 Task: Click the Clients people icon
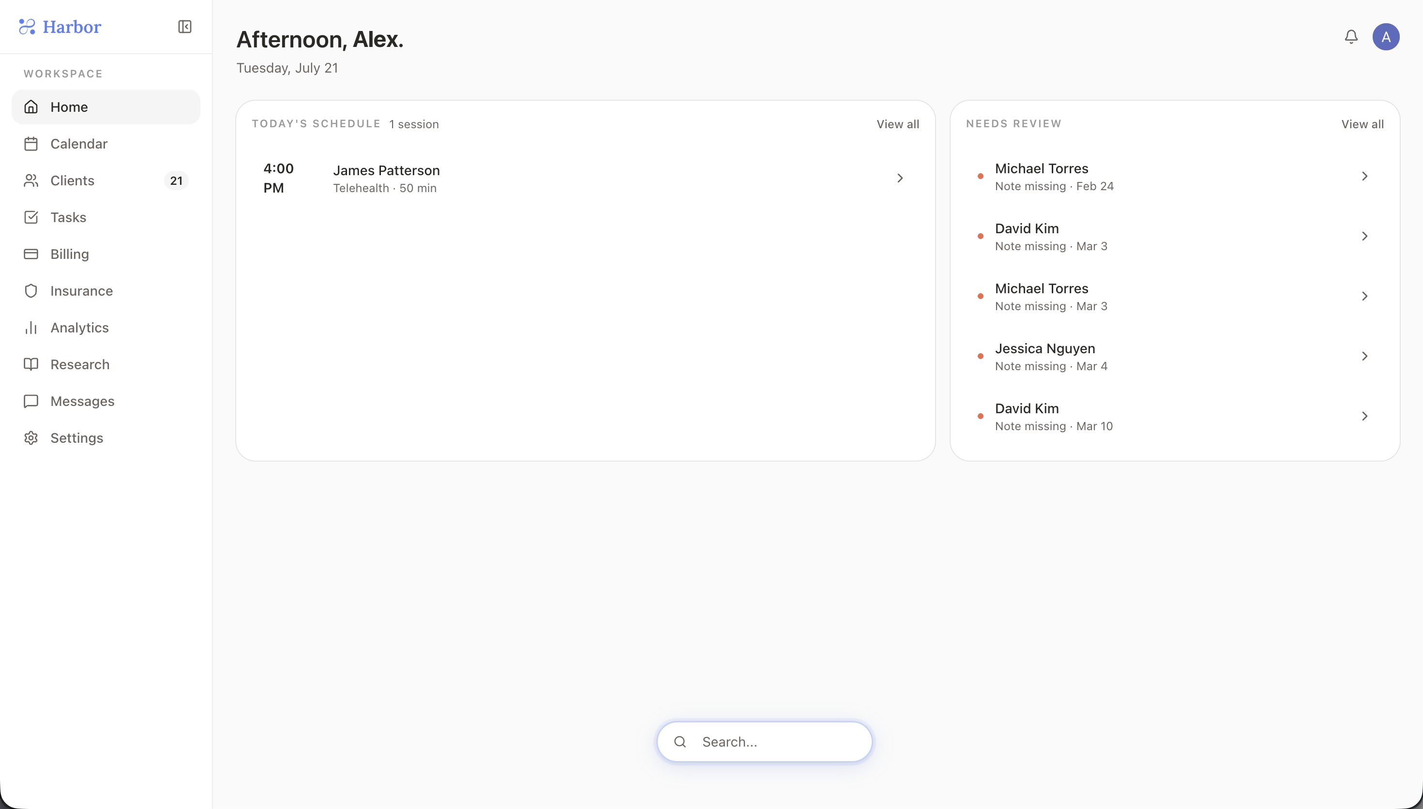31,180
